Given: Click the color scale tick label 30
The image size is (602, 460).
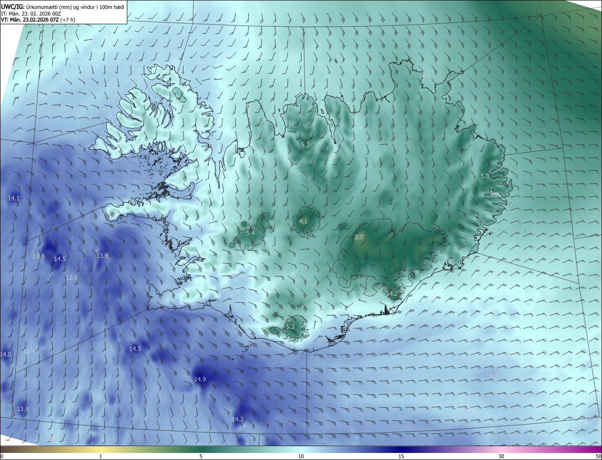Looking at the screenshot, I should pos(501,456).
